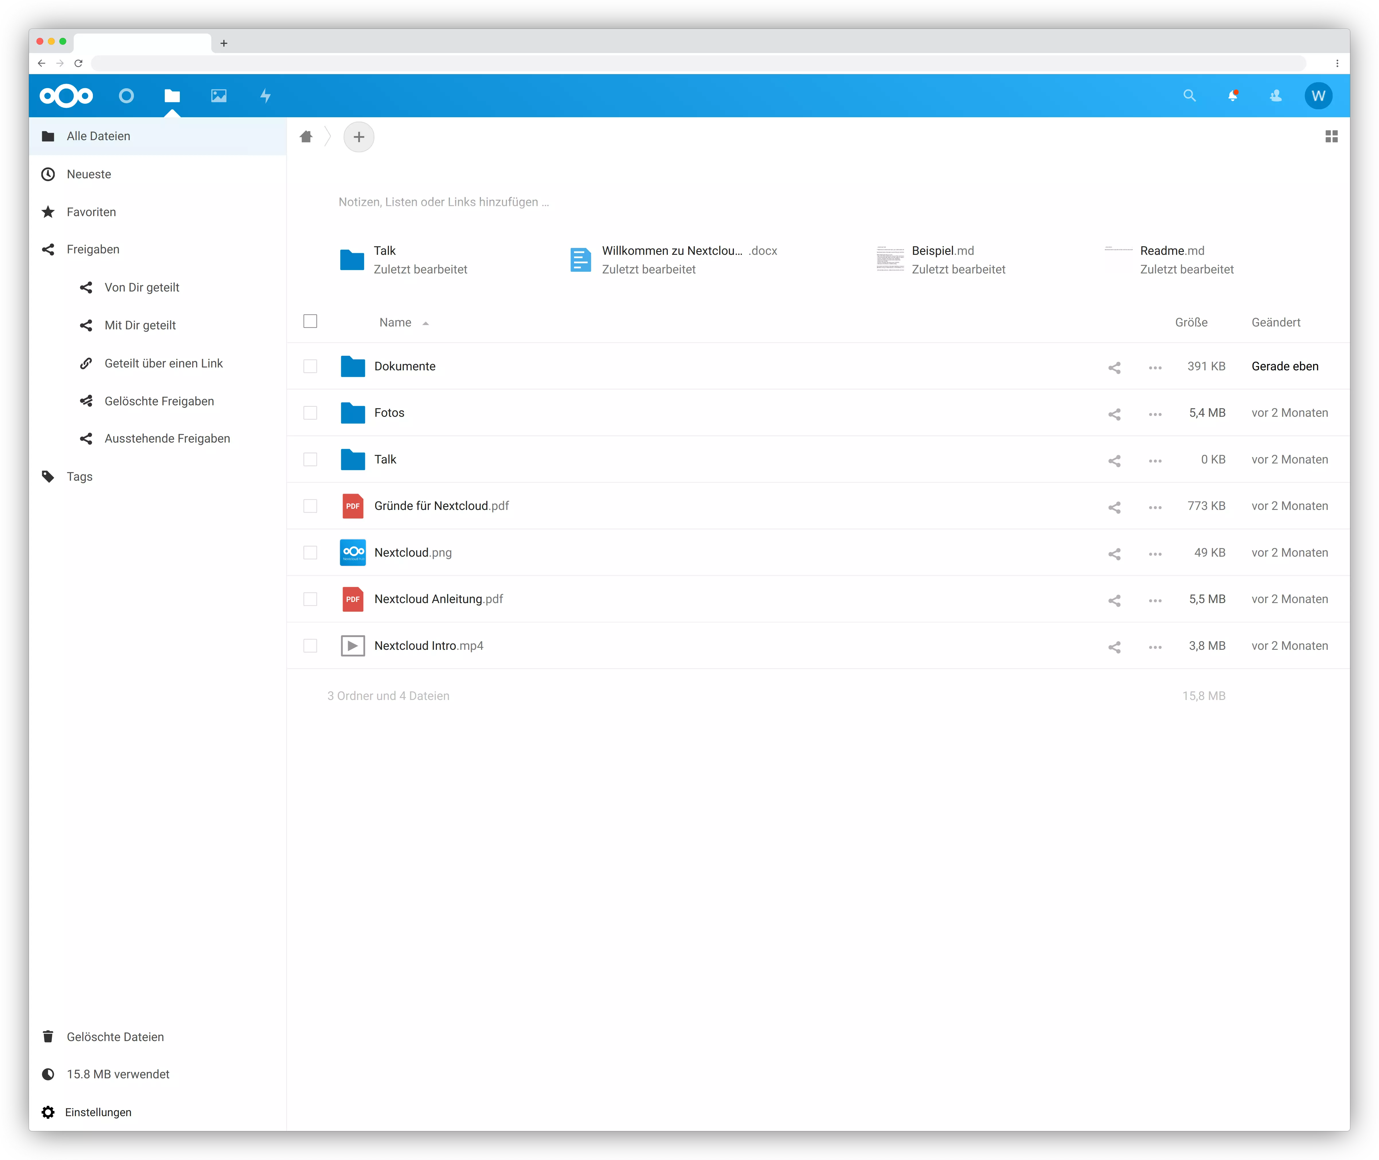Open recent Readme.md file
The width and height of the screenshot is (1379, 1160).
1169,260
